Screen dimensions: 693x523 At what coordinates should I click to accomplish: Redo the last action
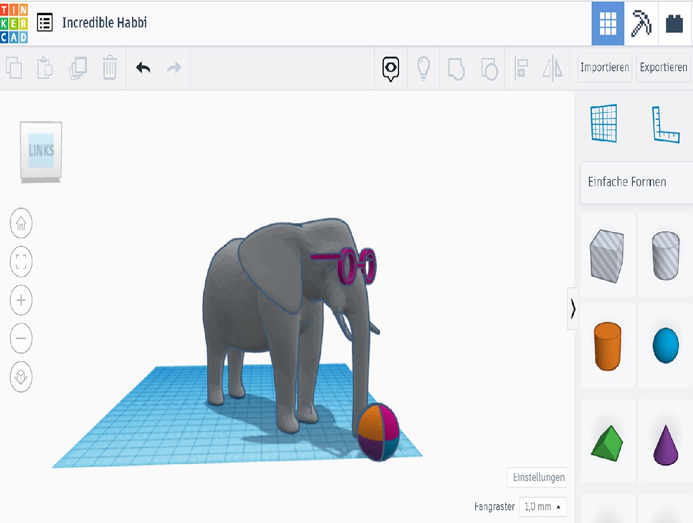[174, 68]
